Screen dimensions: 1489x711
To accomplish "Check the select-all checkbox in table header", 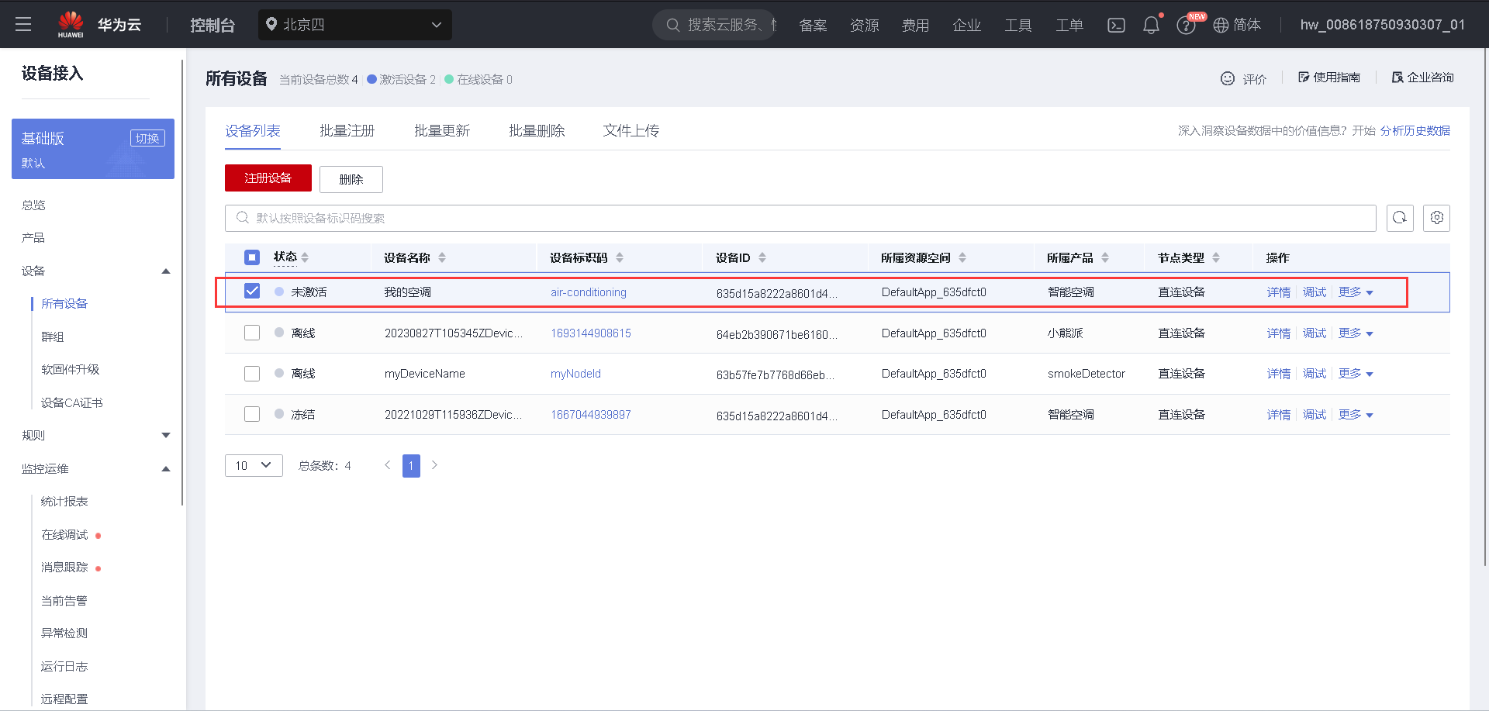I will pyautogui.click(x=251, y=257).
